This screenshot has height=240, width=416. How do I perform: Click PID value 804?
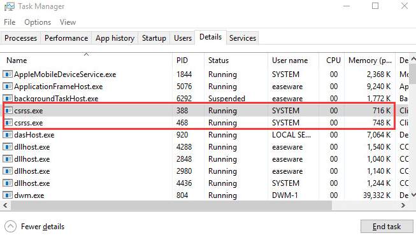[182, 195]
